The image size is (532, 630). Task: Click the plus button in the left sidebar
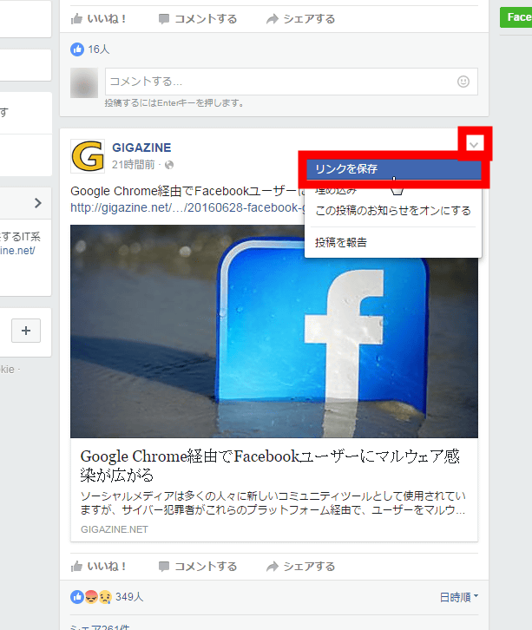[x=26, y=331]
